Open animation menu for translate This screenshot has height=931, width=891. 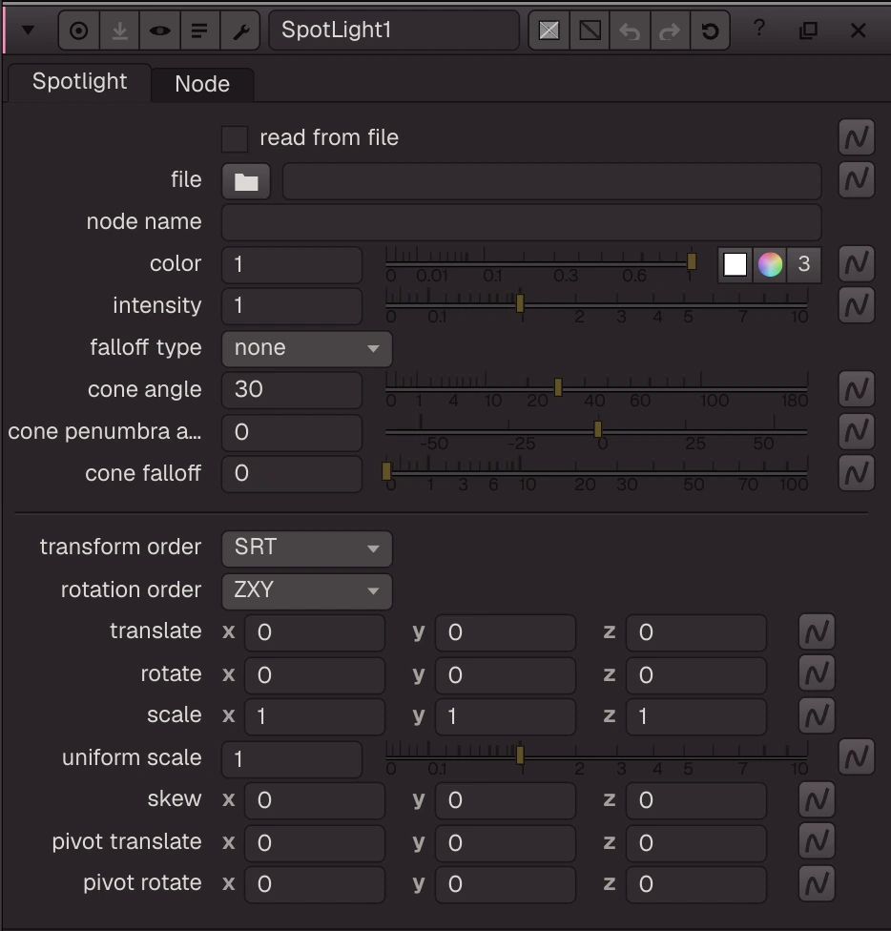point(817,631)
